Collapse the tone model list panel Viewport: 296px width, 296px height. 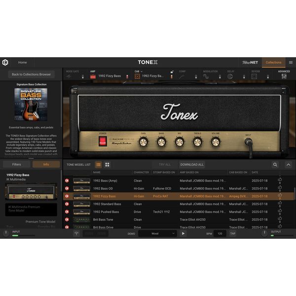(289, 164)
